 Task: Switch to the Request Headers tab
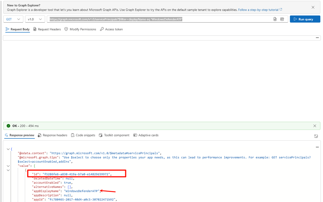47,29
